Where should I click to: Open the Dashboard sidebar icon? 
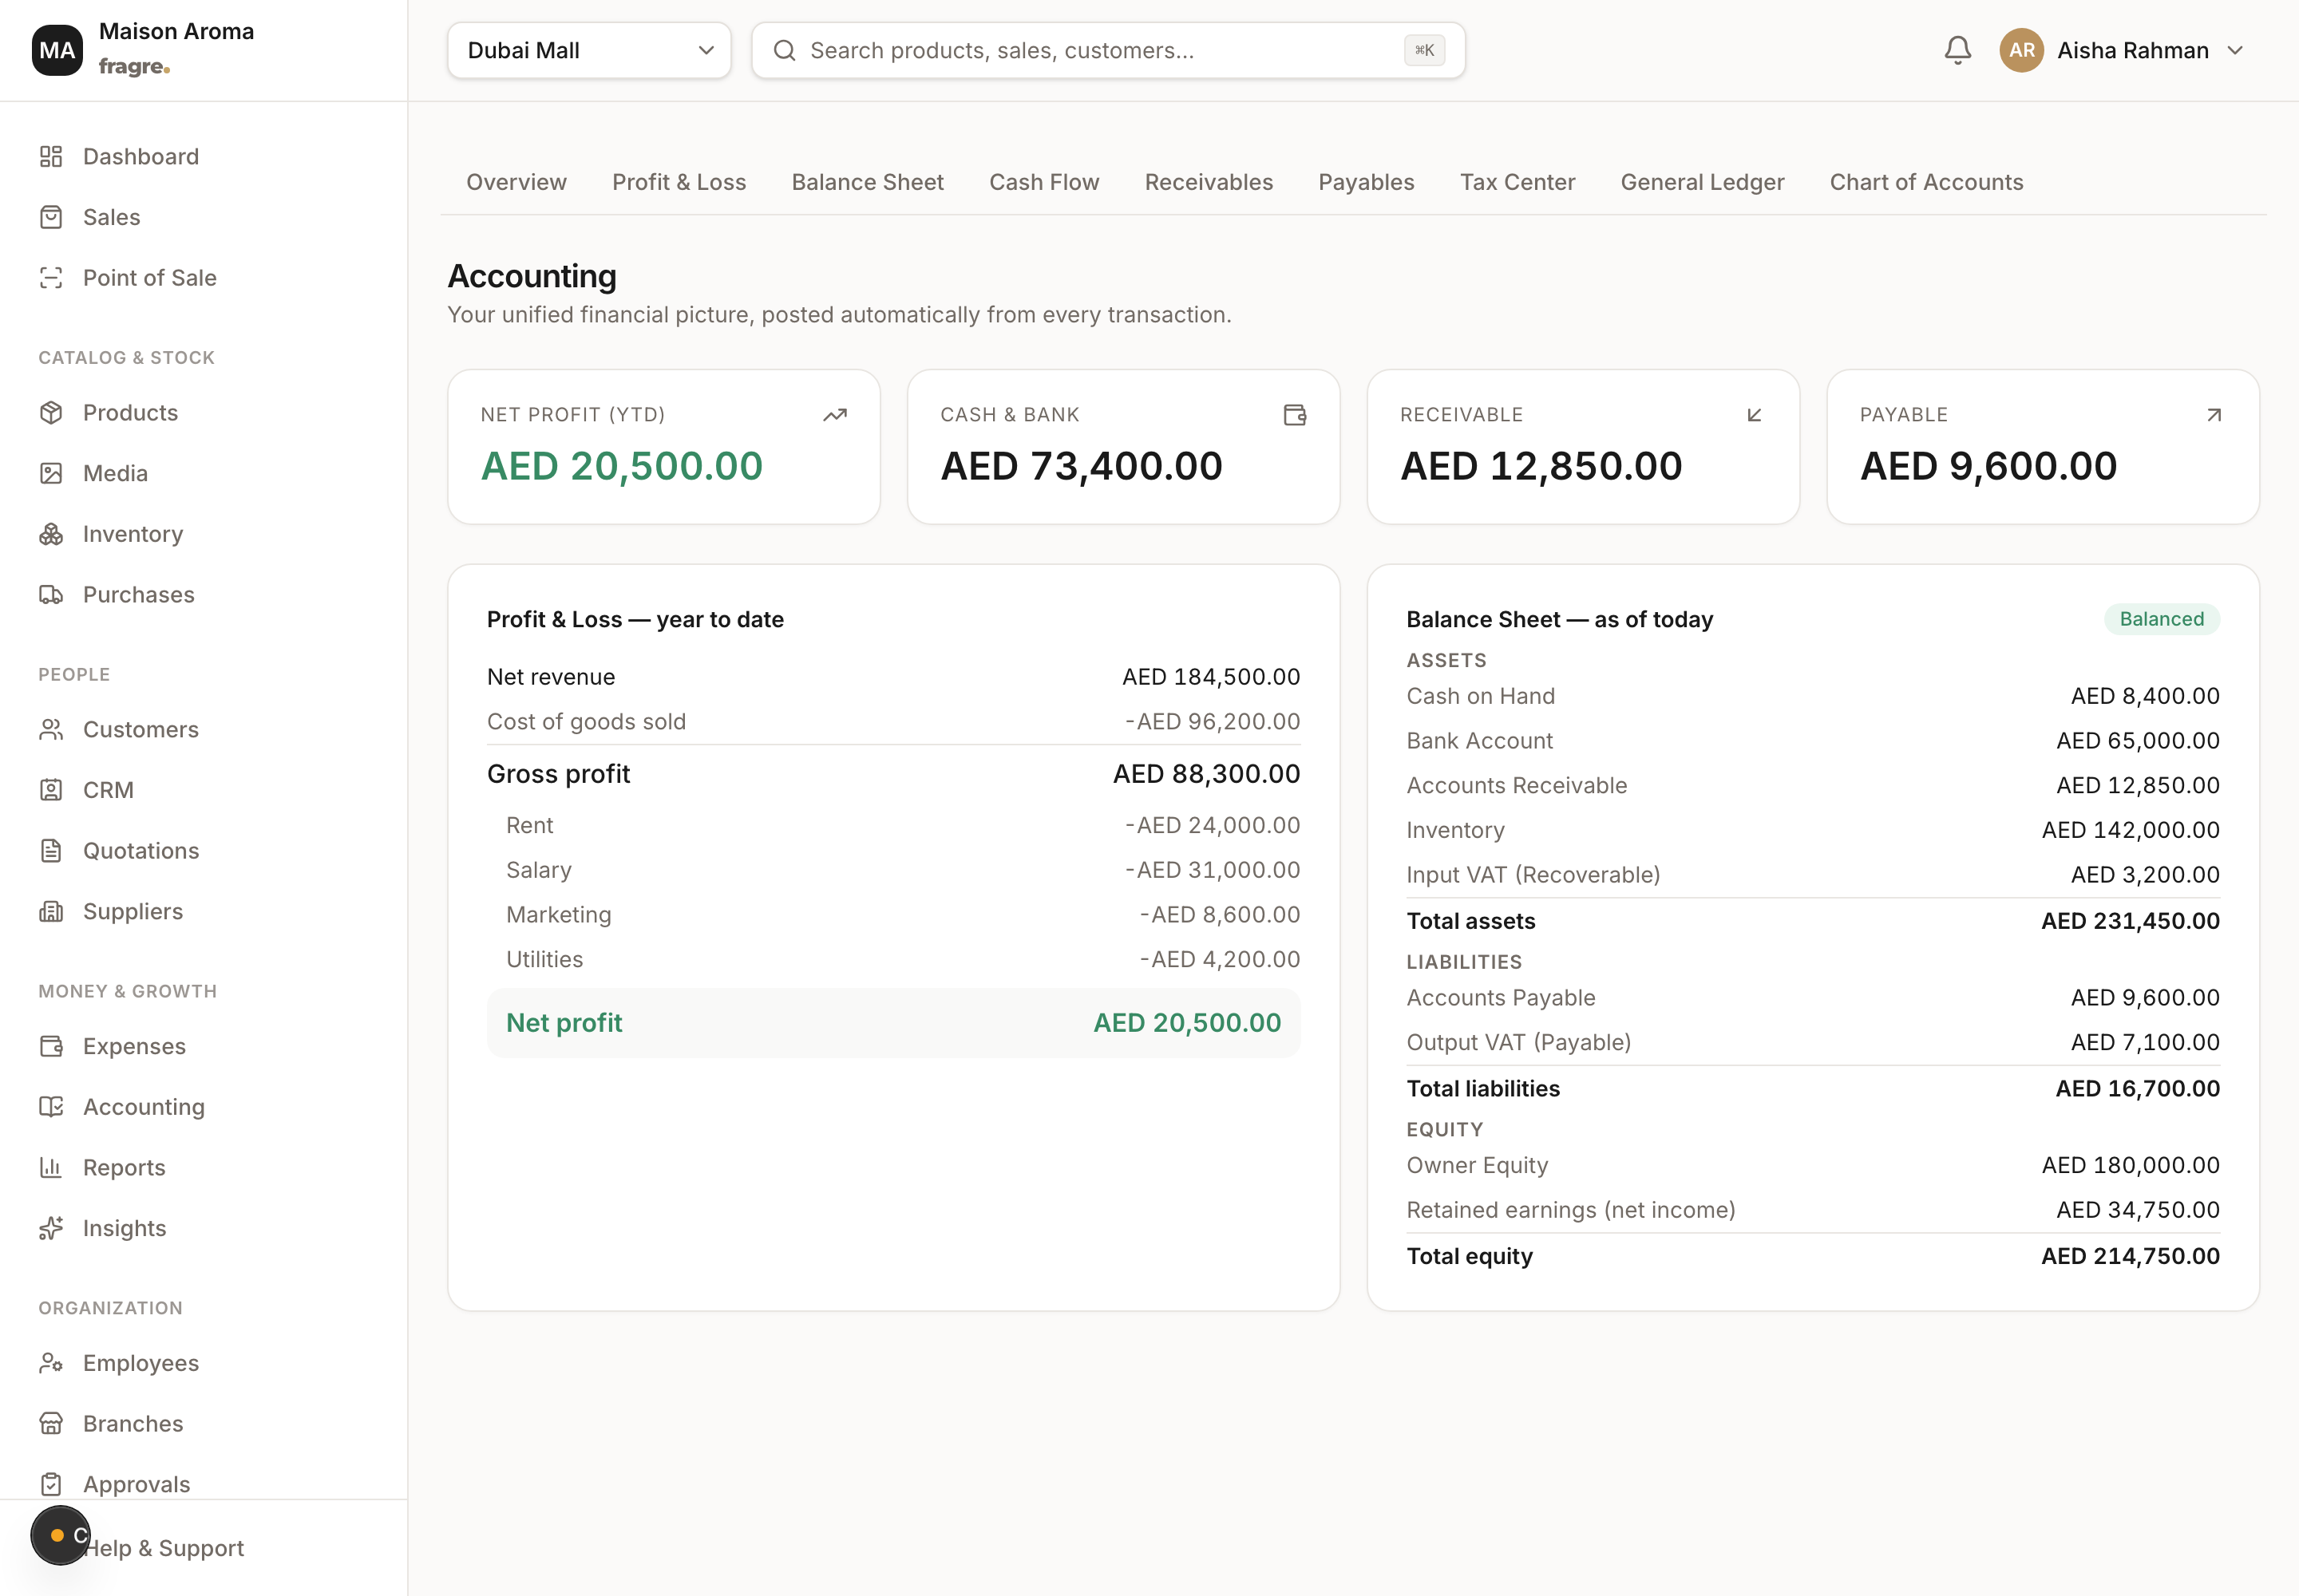pos(51,156)
